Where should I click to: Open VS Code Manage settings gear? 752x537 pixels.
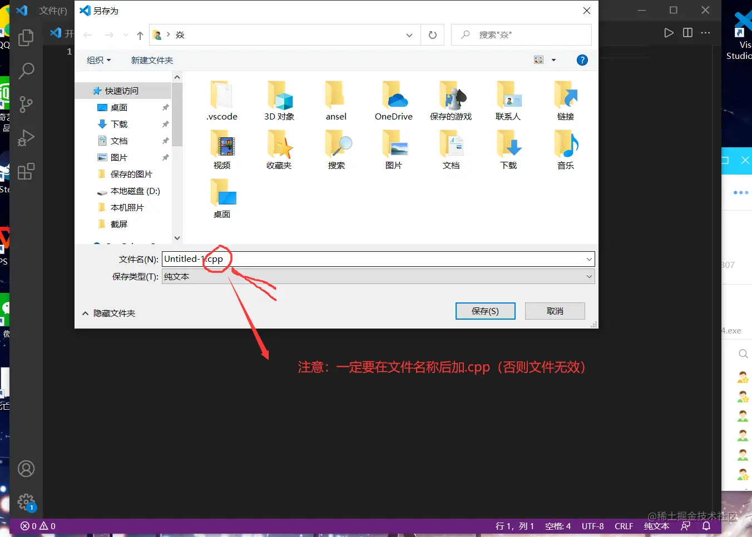coord(26,501)
